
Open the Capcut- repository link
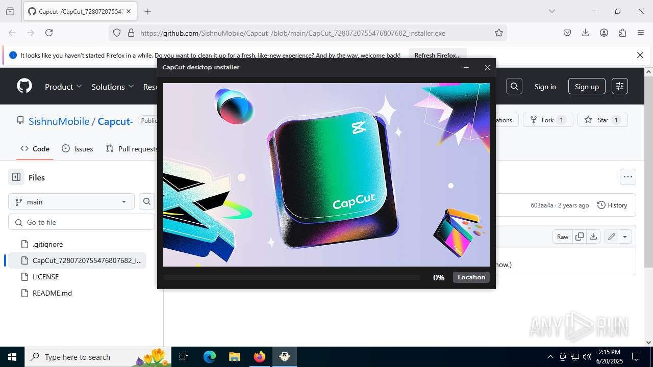tap(115, 121)
